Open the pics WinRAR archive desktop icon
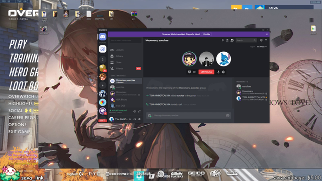Viewport: 322px width, 181px height. tap(134, 15)
